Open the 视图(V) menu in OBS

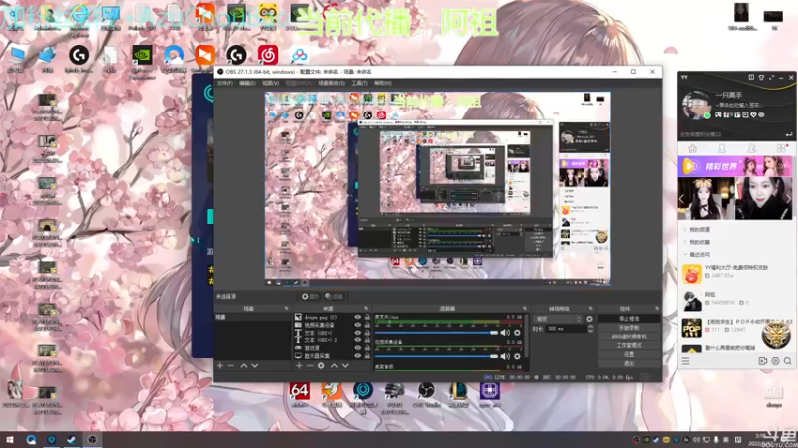270,83
